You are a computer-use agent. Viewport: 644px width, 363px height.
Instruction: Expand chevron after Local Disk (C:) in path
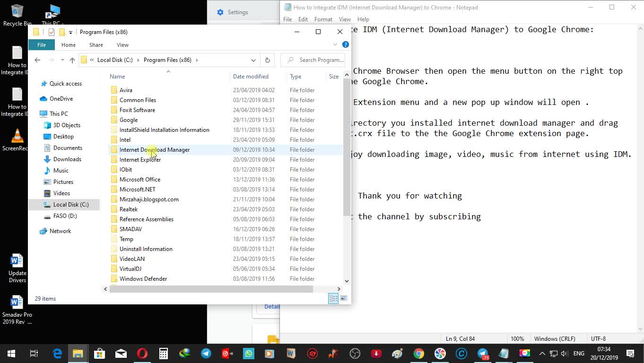[138, 60]
